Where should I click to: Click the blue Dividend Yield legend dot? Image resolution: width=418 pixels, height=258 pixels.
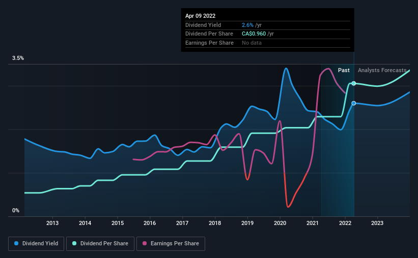[16, 243]
